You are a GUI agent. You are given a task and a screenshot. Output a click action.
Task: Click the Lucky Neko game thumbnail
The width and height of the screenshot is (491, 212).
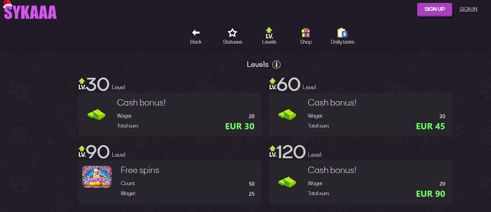pos(97,177)
